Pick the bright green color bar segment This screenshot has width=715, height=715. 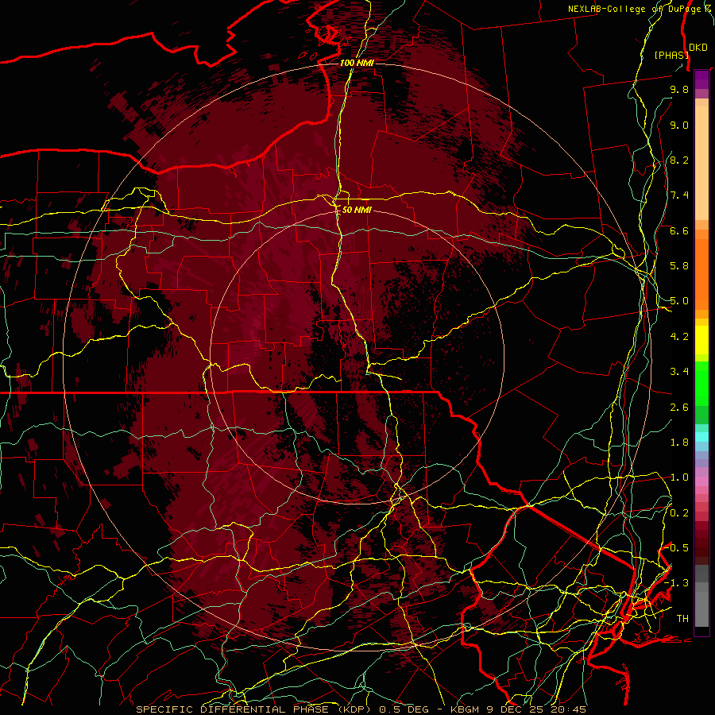click(x=701, y=383)
